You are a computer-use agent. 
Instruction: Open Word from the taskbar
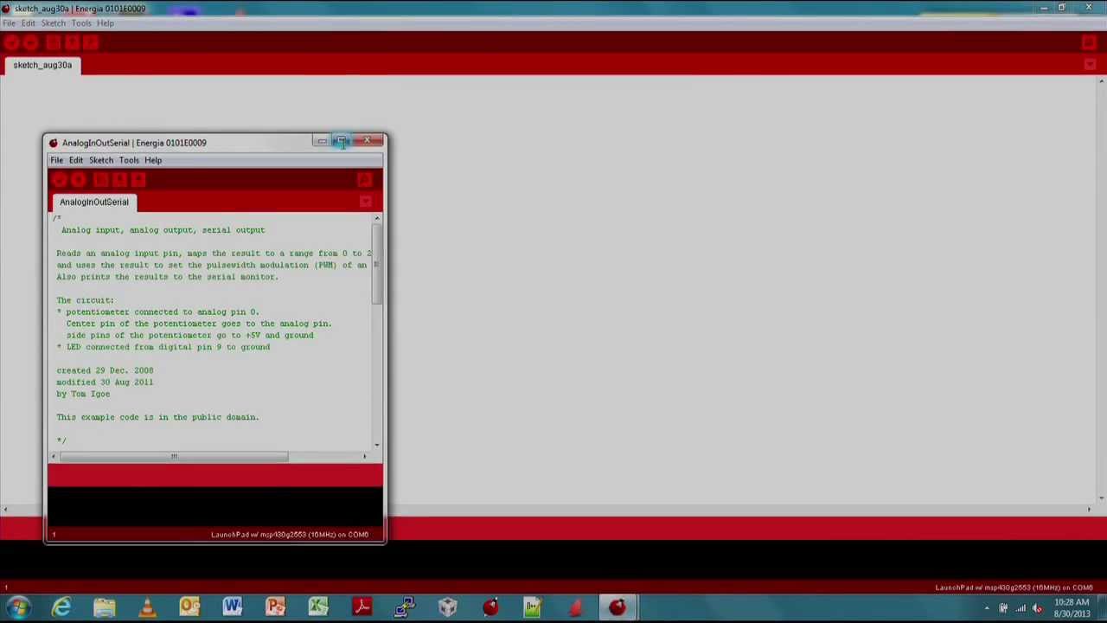[x=233, y=607]
